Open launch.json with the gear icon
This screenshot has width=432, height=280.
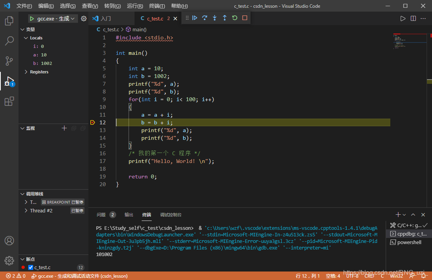pyautogui.click(x=84, y=19)
